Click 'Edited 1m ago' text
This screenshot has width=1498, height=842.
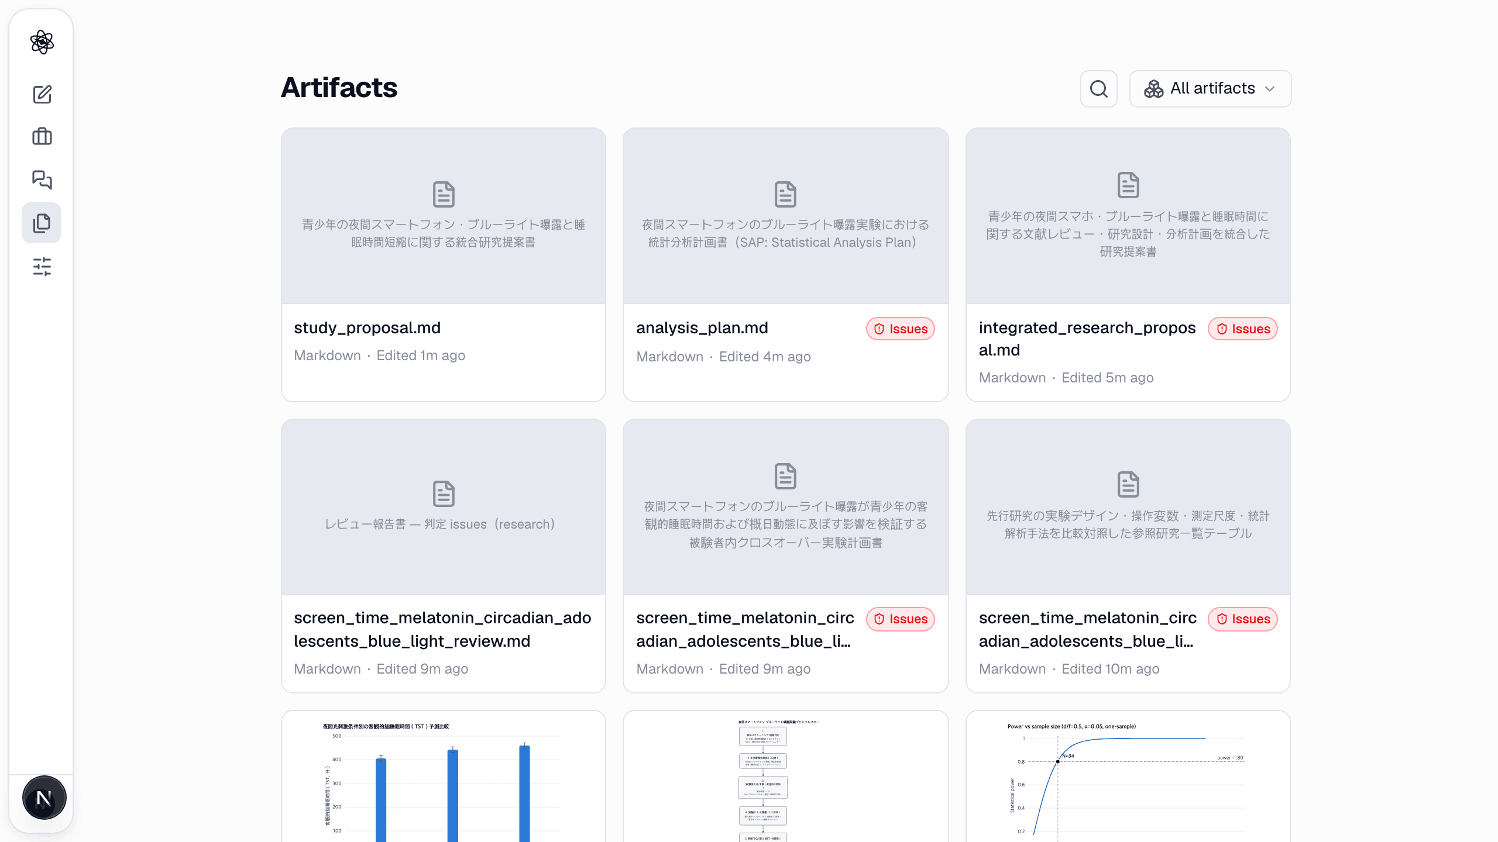421,356
